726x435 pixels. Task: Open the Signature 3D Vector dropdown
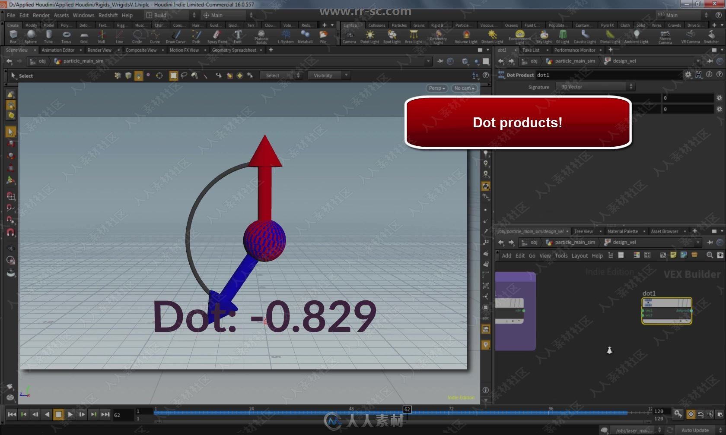[x=595, y=87]
